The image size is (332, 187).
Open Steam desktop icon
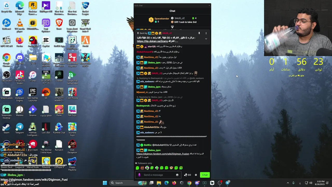(x=6, y=128)
